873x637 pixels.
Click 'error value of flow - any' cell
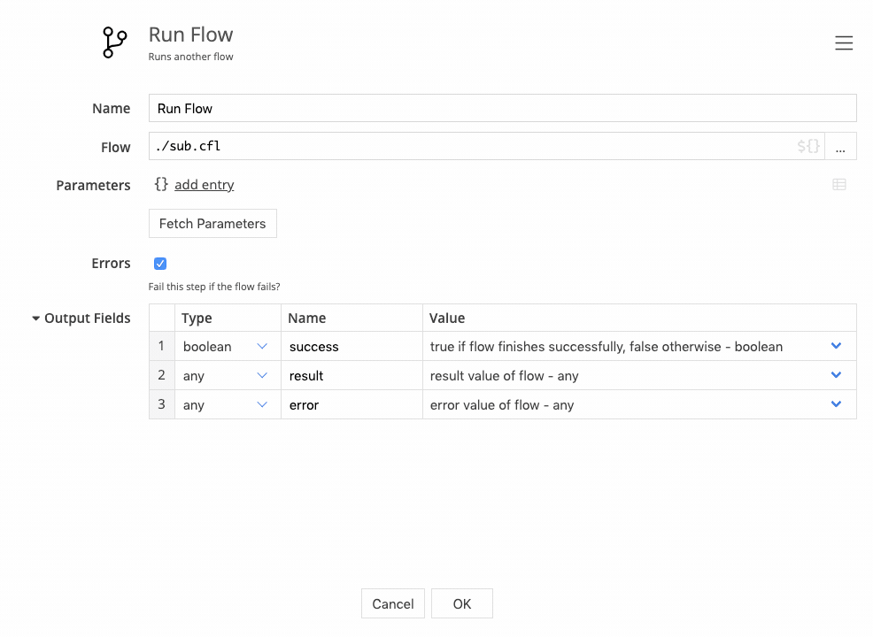pyautogui.click(x=639, y=404)
